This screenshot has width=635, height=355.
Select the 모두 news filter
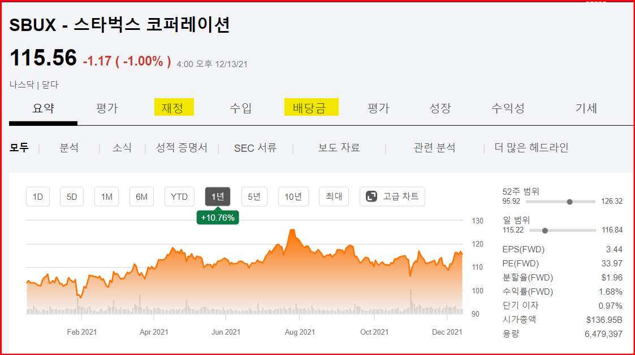tap(20, 147)
